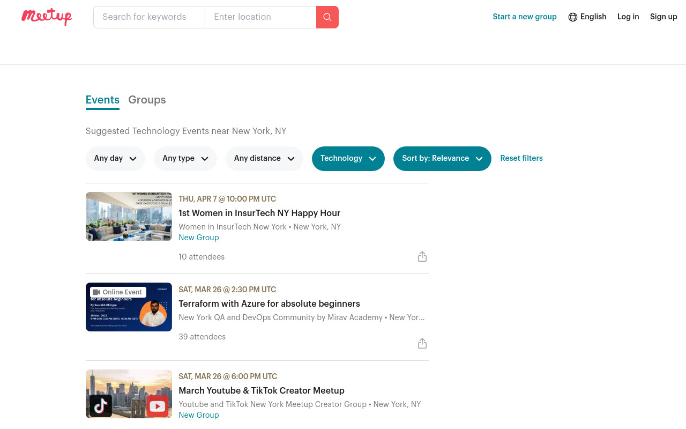The image size is (686, 429).
Task: Open the Meetup logo homepage
Action: point(47,17)
